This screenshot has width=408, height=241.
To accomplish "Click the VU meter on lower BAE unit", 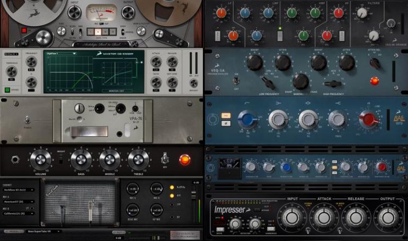I will coord(229,168).
